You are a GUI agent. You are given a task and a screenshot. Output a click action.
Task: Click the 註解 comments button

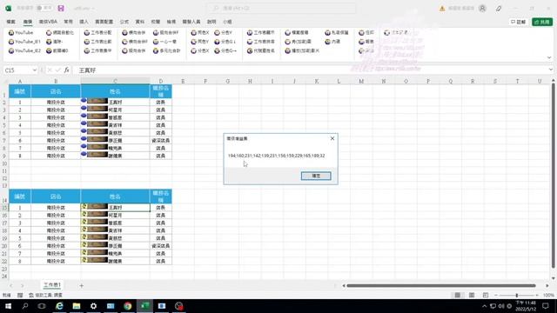click(x=519, y=22)
